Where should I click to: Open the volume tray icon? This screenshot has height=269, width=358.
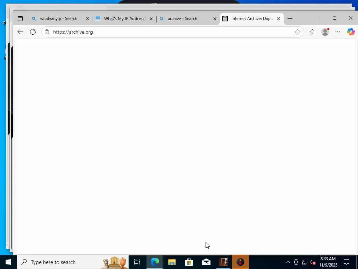[313, 262]
